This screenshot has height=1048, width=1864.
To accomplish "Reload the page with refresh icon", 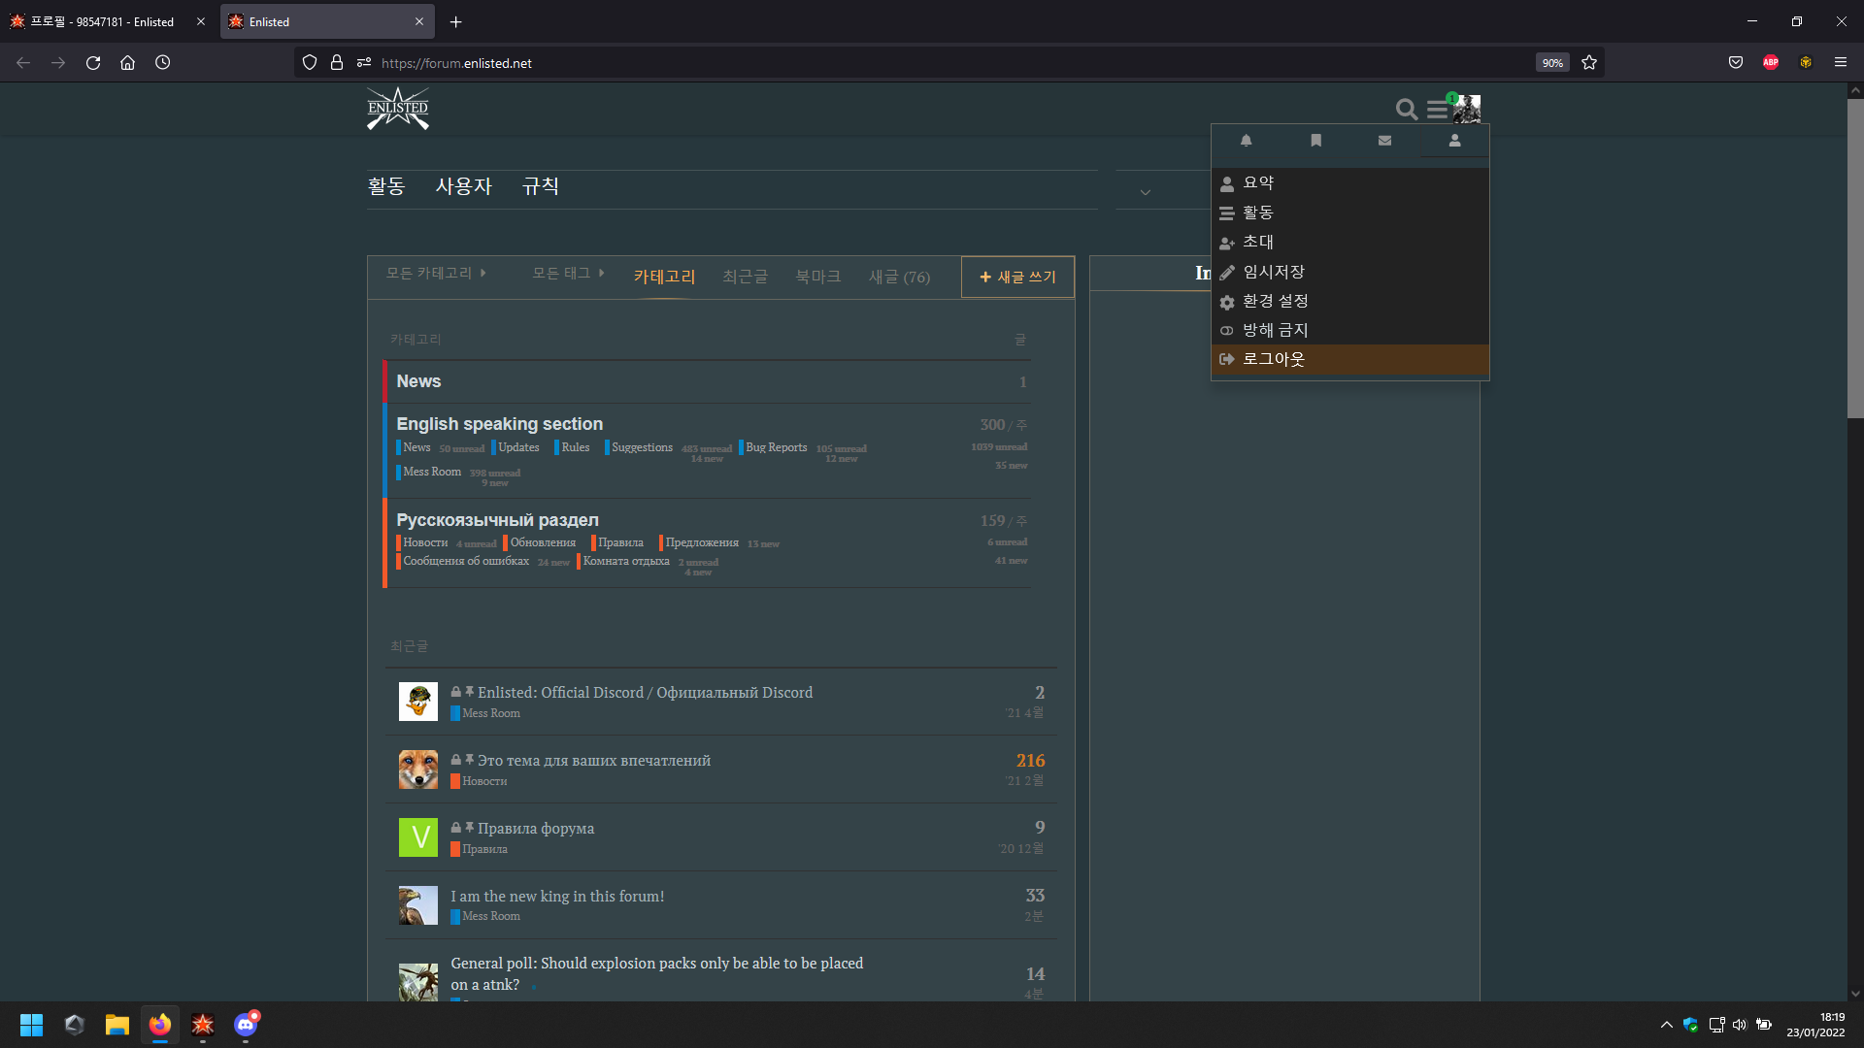I will click(93, 63).
